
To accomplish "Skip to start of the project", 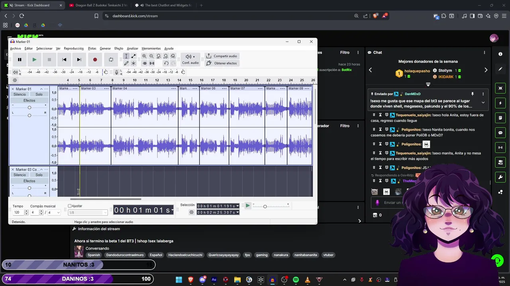I will tap(64, 60).
